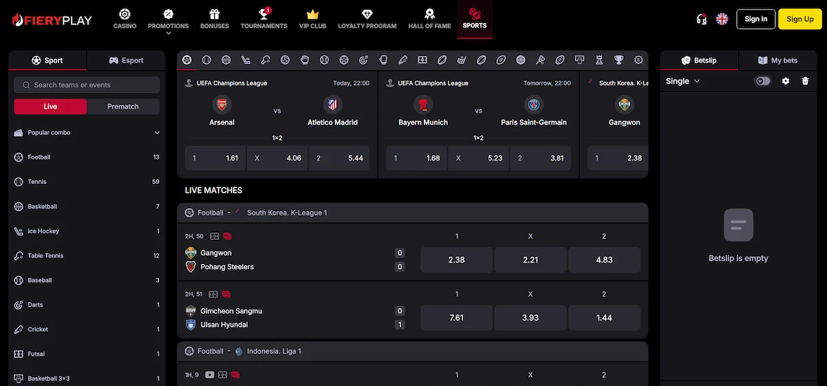Open the Gangwon team name in live matches
The width and height of the screenshot is (827, 386).
[216, 253]
